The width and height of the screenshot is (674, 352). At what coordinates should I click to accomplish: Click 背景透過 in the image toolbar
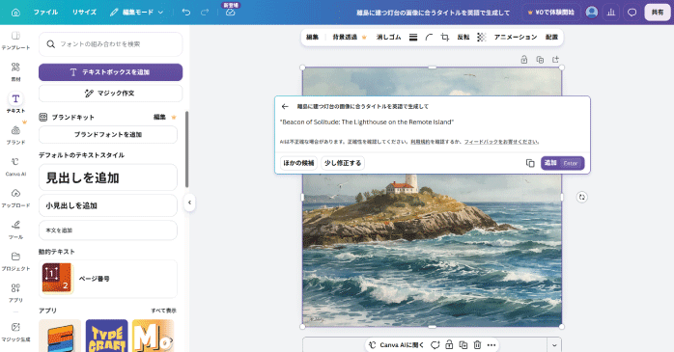tap(349, 38)
